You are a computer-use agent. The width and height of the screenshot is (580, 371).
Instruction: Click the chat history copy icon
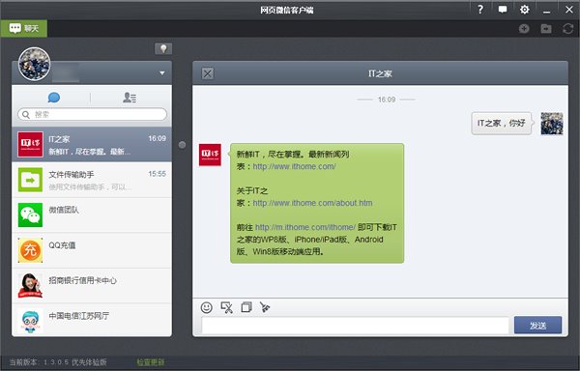pyautogui.click(x=246, y=307)
